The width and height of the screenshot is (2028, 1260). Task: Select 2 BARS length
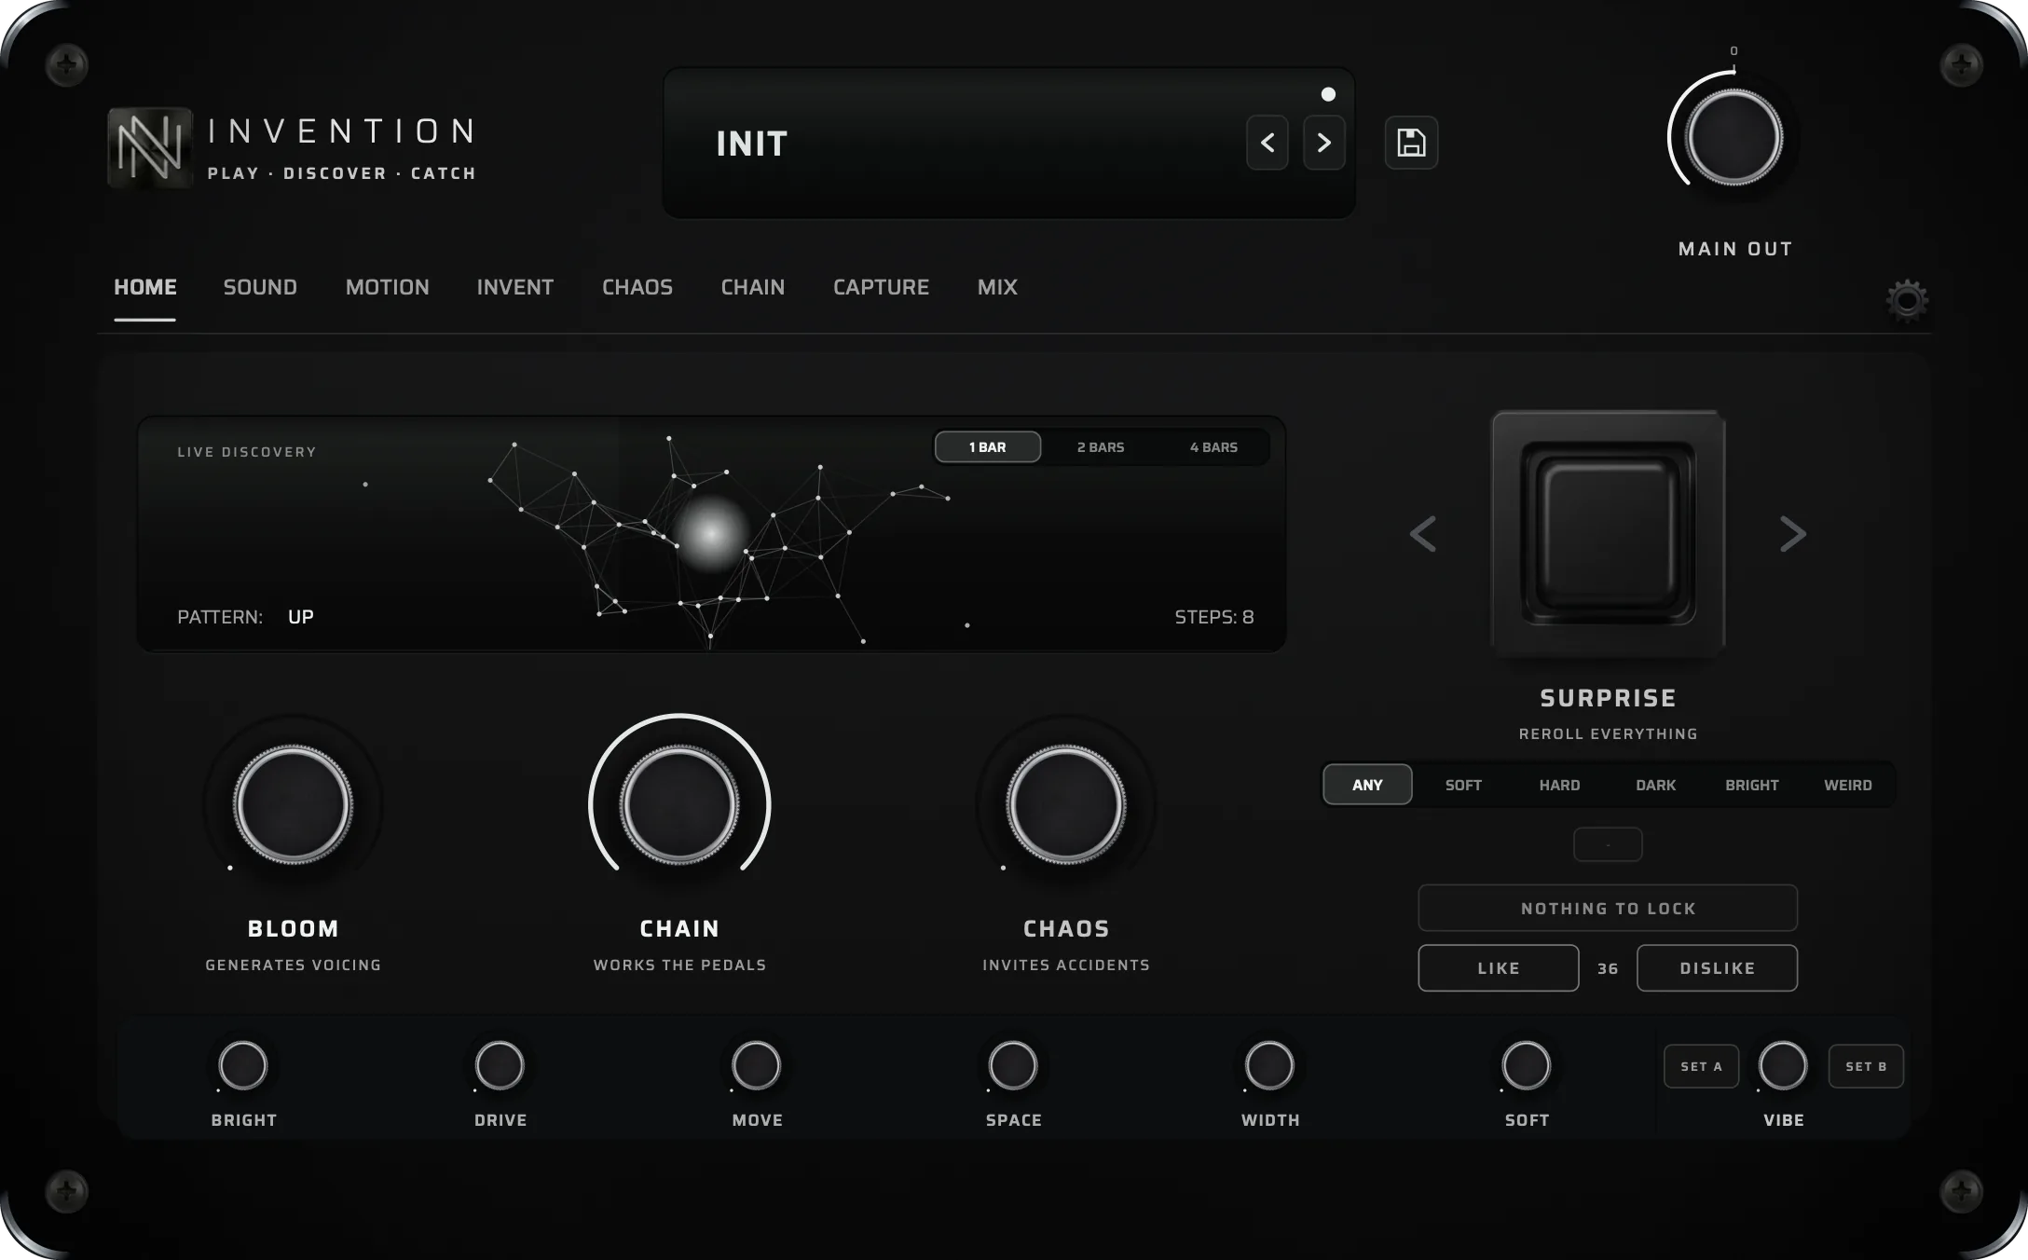click(x=1101, y=447)
